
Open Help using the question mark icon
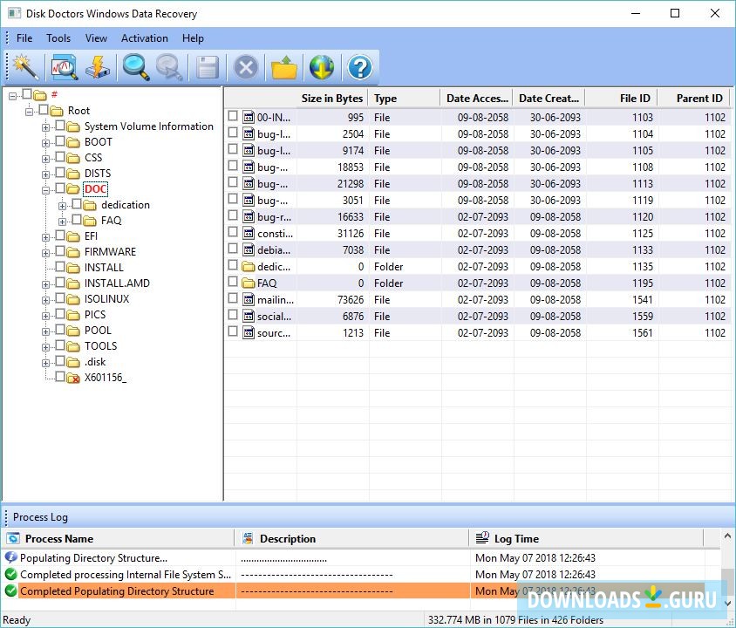pyautogui.click(x=358, y=67)
